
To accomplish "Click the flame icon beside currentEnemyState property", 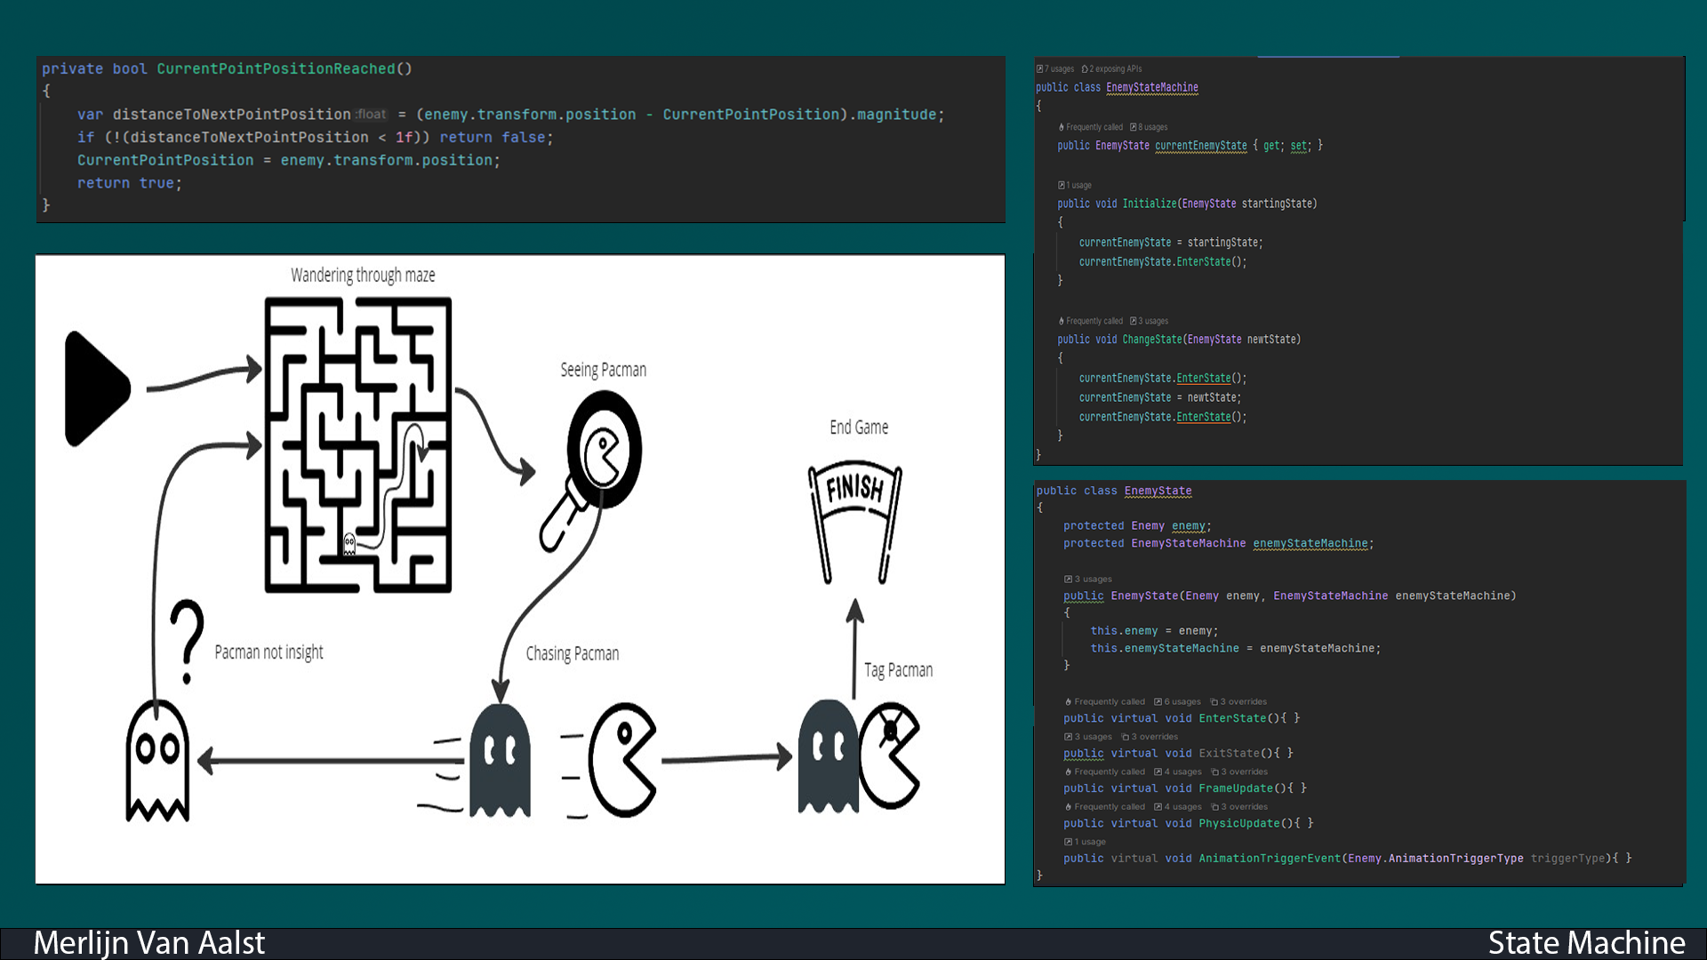I will [1061, 126].
